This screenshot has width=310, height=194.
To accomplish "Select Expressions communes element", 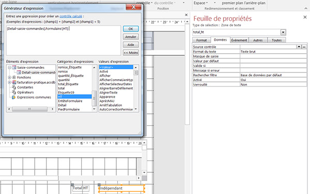I will point(34,97).
